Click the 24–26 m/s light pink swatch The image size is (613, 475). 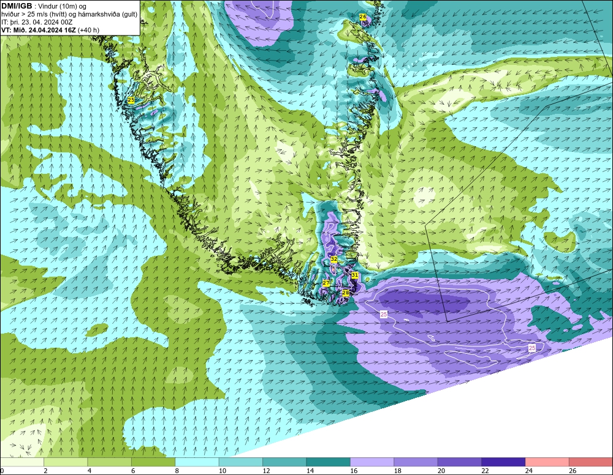click(547, 462)
